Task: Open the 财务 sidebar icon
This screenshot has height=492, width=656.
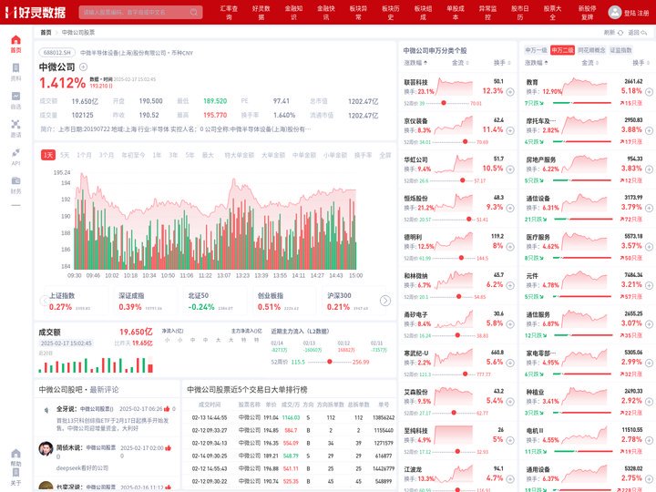Action: pos(15,185)
